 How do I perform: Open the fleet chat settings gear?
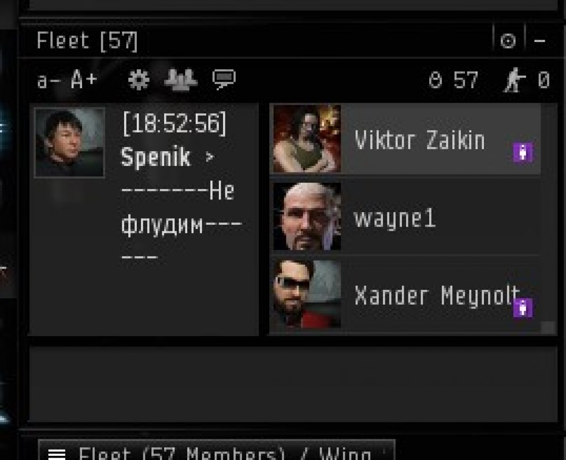[x=139, y=80]
